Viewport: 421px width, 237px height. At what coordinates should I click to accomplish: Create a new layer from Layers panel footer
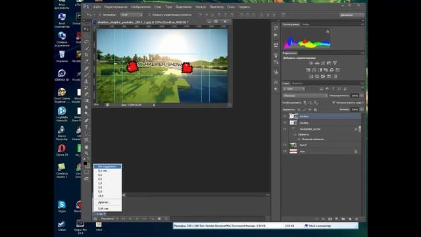tap(350, 219)
